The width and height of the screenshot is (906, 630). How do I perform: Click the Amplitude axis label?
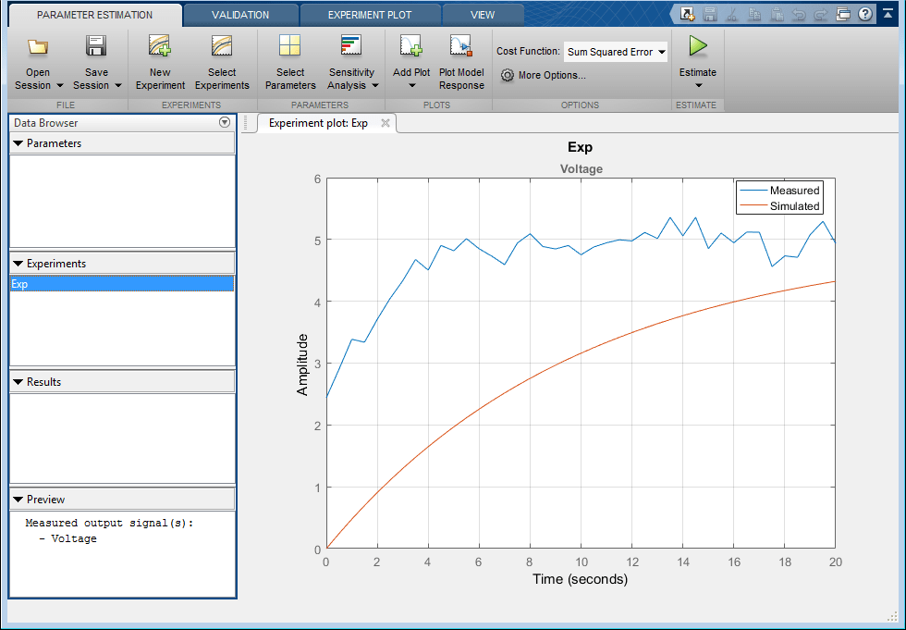[x=302, y=364]
